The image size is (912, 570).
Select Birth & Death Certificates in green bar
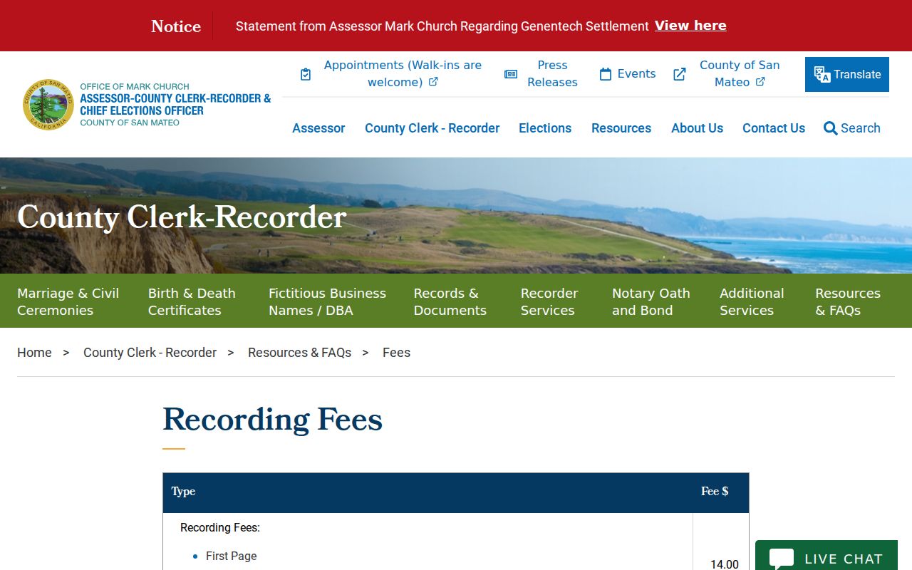point(192,301)
